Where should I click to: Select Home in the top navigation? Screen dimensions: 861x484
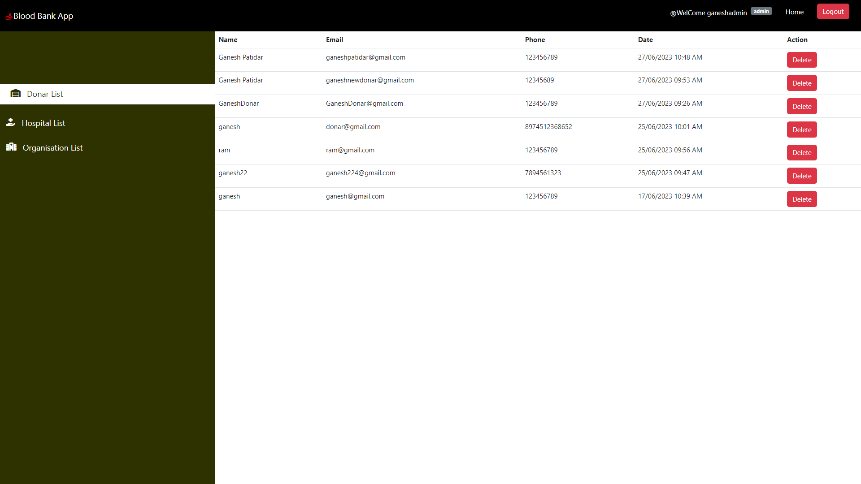tap(794, 12)
